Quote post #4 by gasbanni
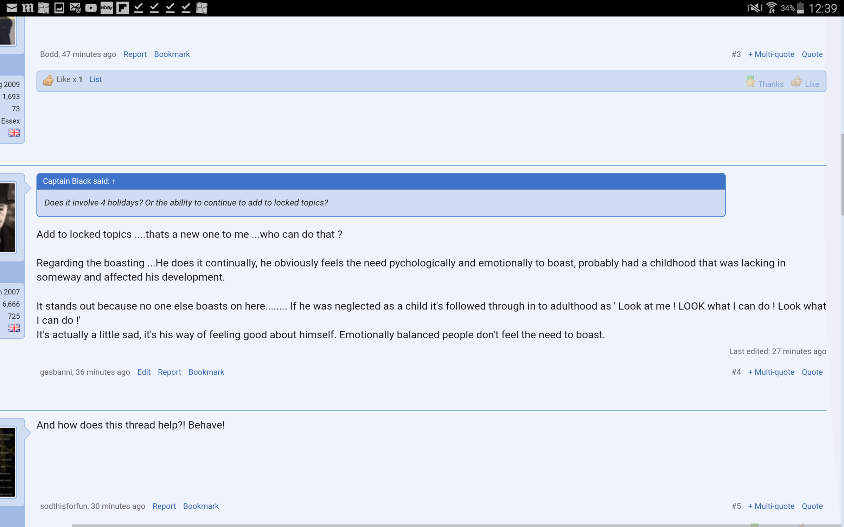Viewport: 844px width, 527px height. tap(812, 372)
